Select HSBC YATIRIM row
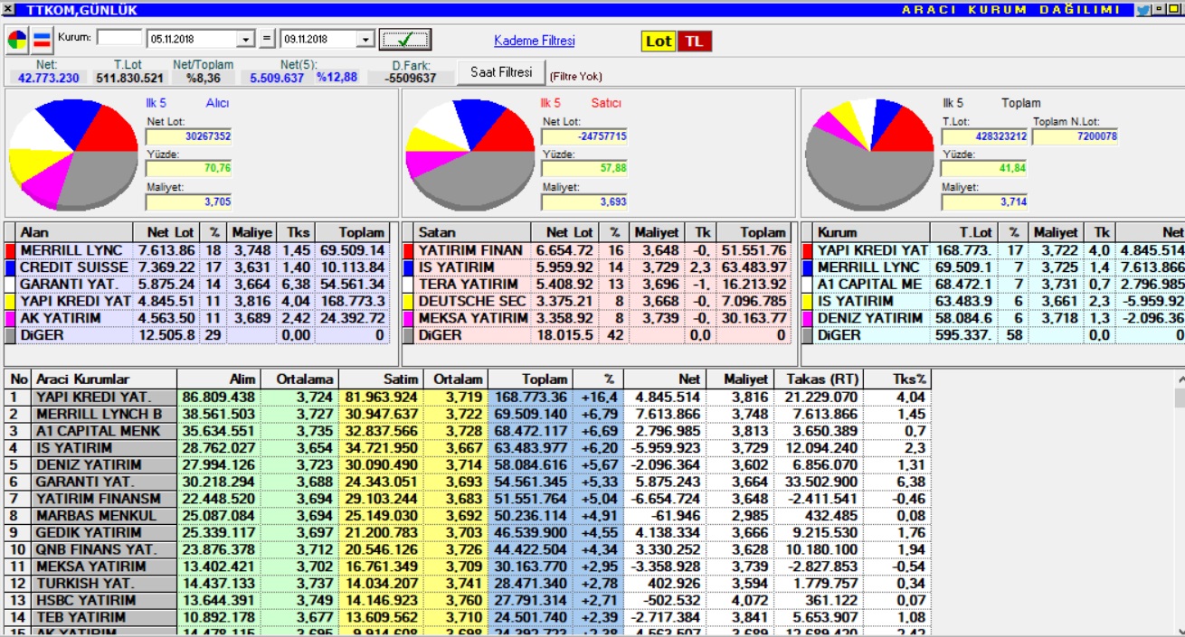This screenshot has height=637, width=1185. 469,601
